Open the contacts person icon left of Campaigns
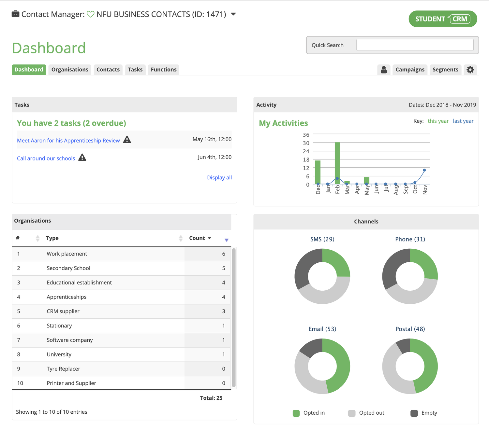 pos(384,69)
